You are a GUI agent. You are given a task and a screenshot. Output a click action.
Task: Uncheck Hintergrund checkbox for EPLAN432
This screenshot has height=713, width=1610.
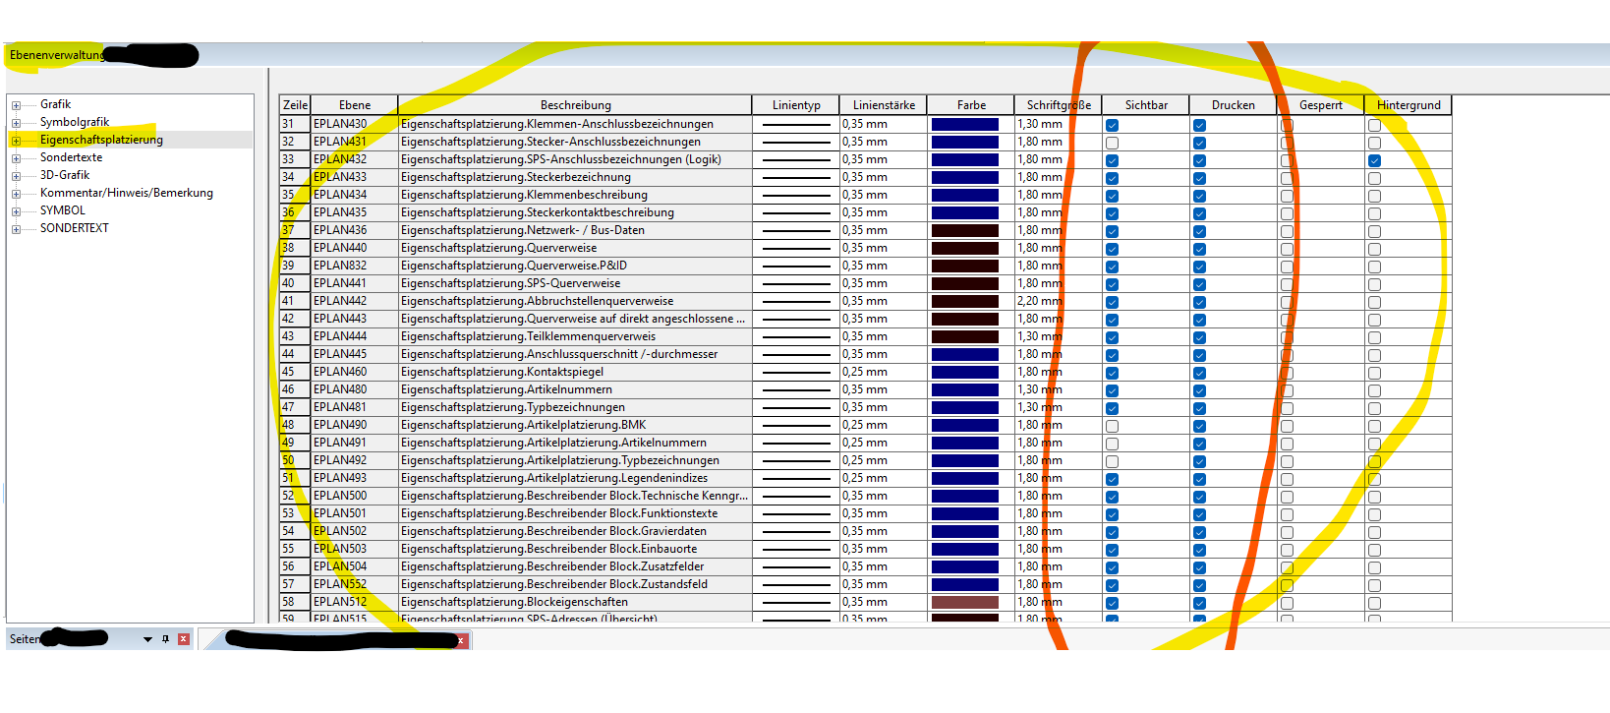point(1374,160)
